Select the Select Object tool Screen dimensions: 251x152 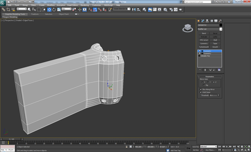(29, 9)
